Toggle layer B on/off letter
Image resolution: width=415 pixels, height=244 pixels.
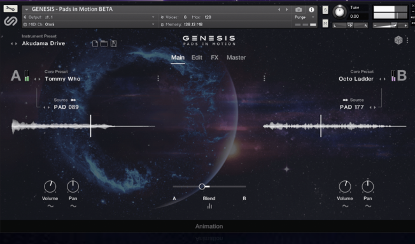(x=402, y=76)
